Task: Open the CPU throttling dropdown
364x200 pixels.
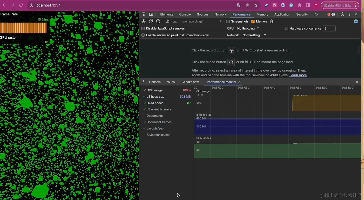Action: click(248, 28)
